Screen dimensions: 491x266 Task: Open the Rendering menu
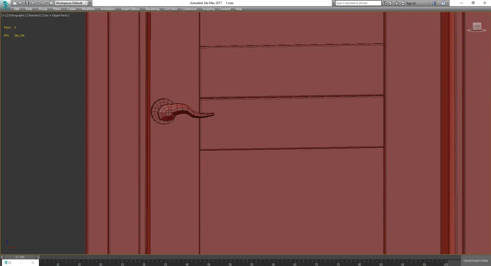tap(153, 9)
